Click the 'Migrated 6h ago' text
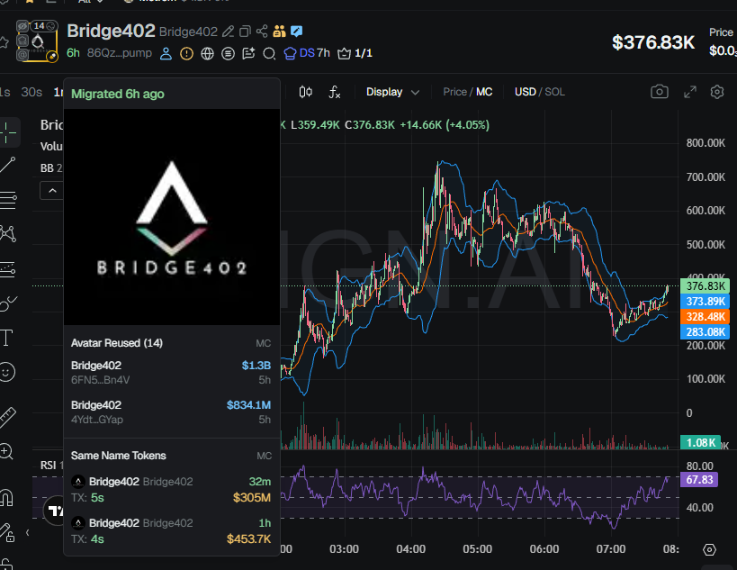 click(118, 94)
